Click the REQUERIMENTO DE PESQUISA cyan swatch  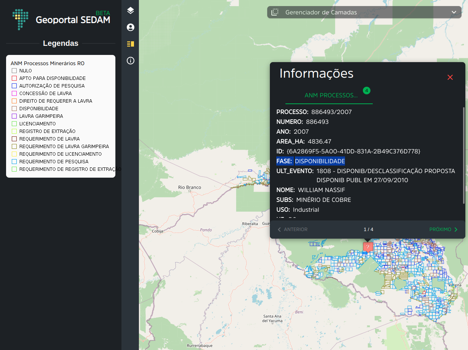14,162
